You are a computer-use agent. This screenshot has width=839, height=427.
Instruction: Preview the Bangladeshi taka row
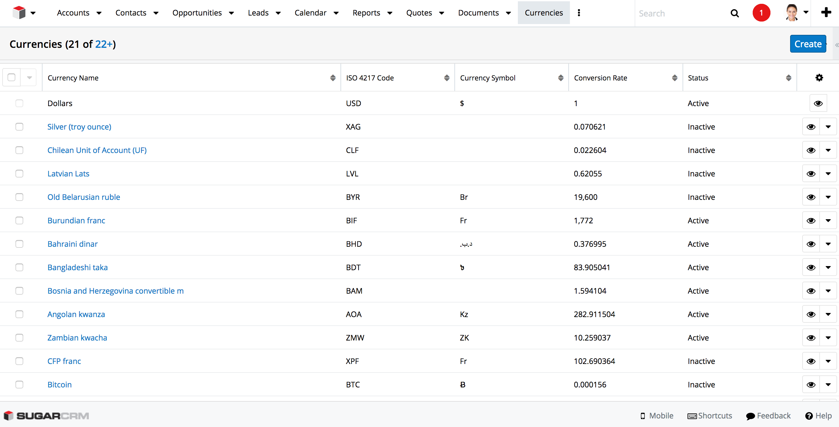[x=811, y=267]
